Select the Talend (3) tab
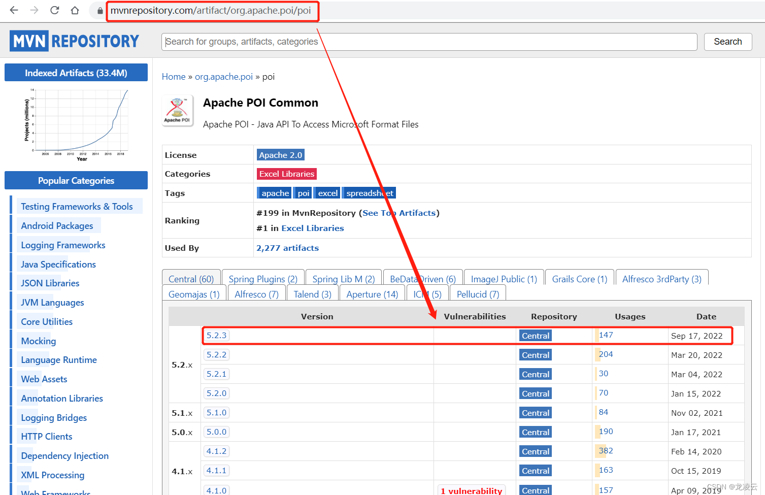Image resolution: width=765 pixels, height=495 pixels. 312,293
